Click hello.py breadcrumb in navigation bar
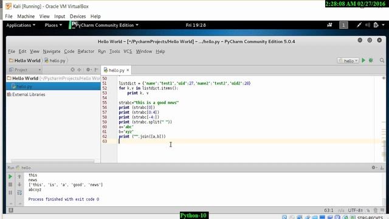 pyautogui.click(x=55, y=61)
